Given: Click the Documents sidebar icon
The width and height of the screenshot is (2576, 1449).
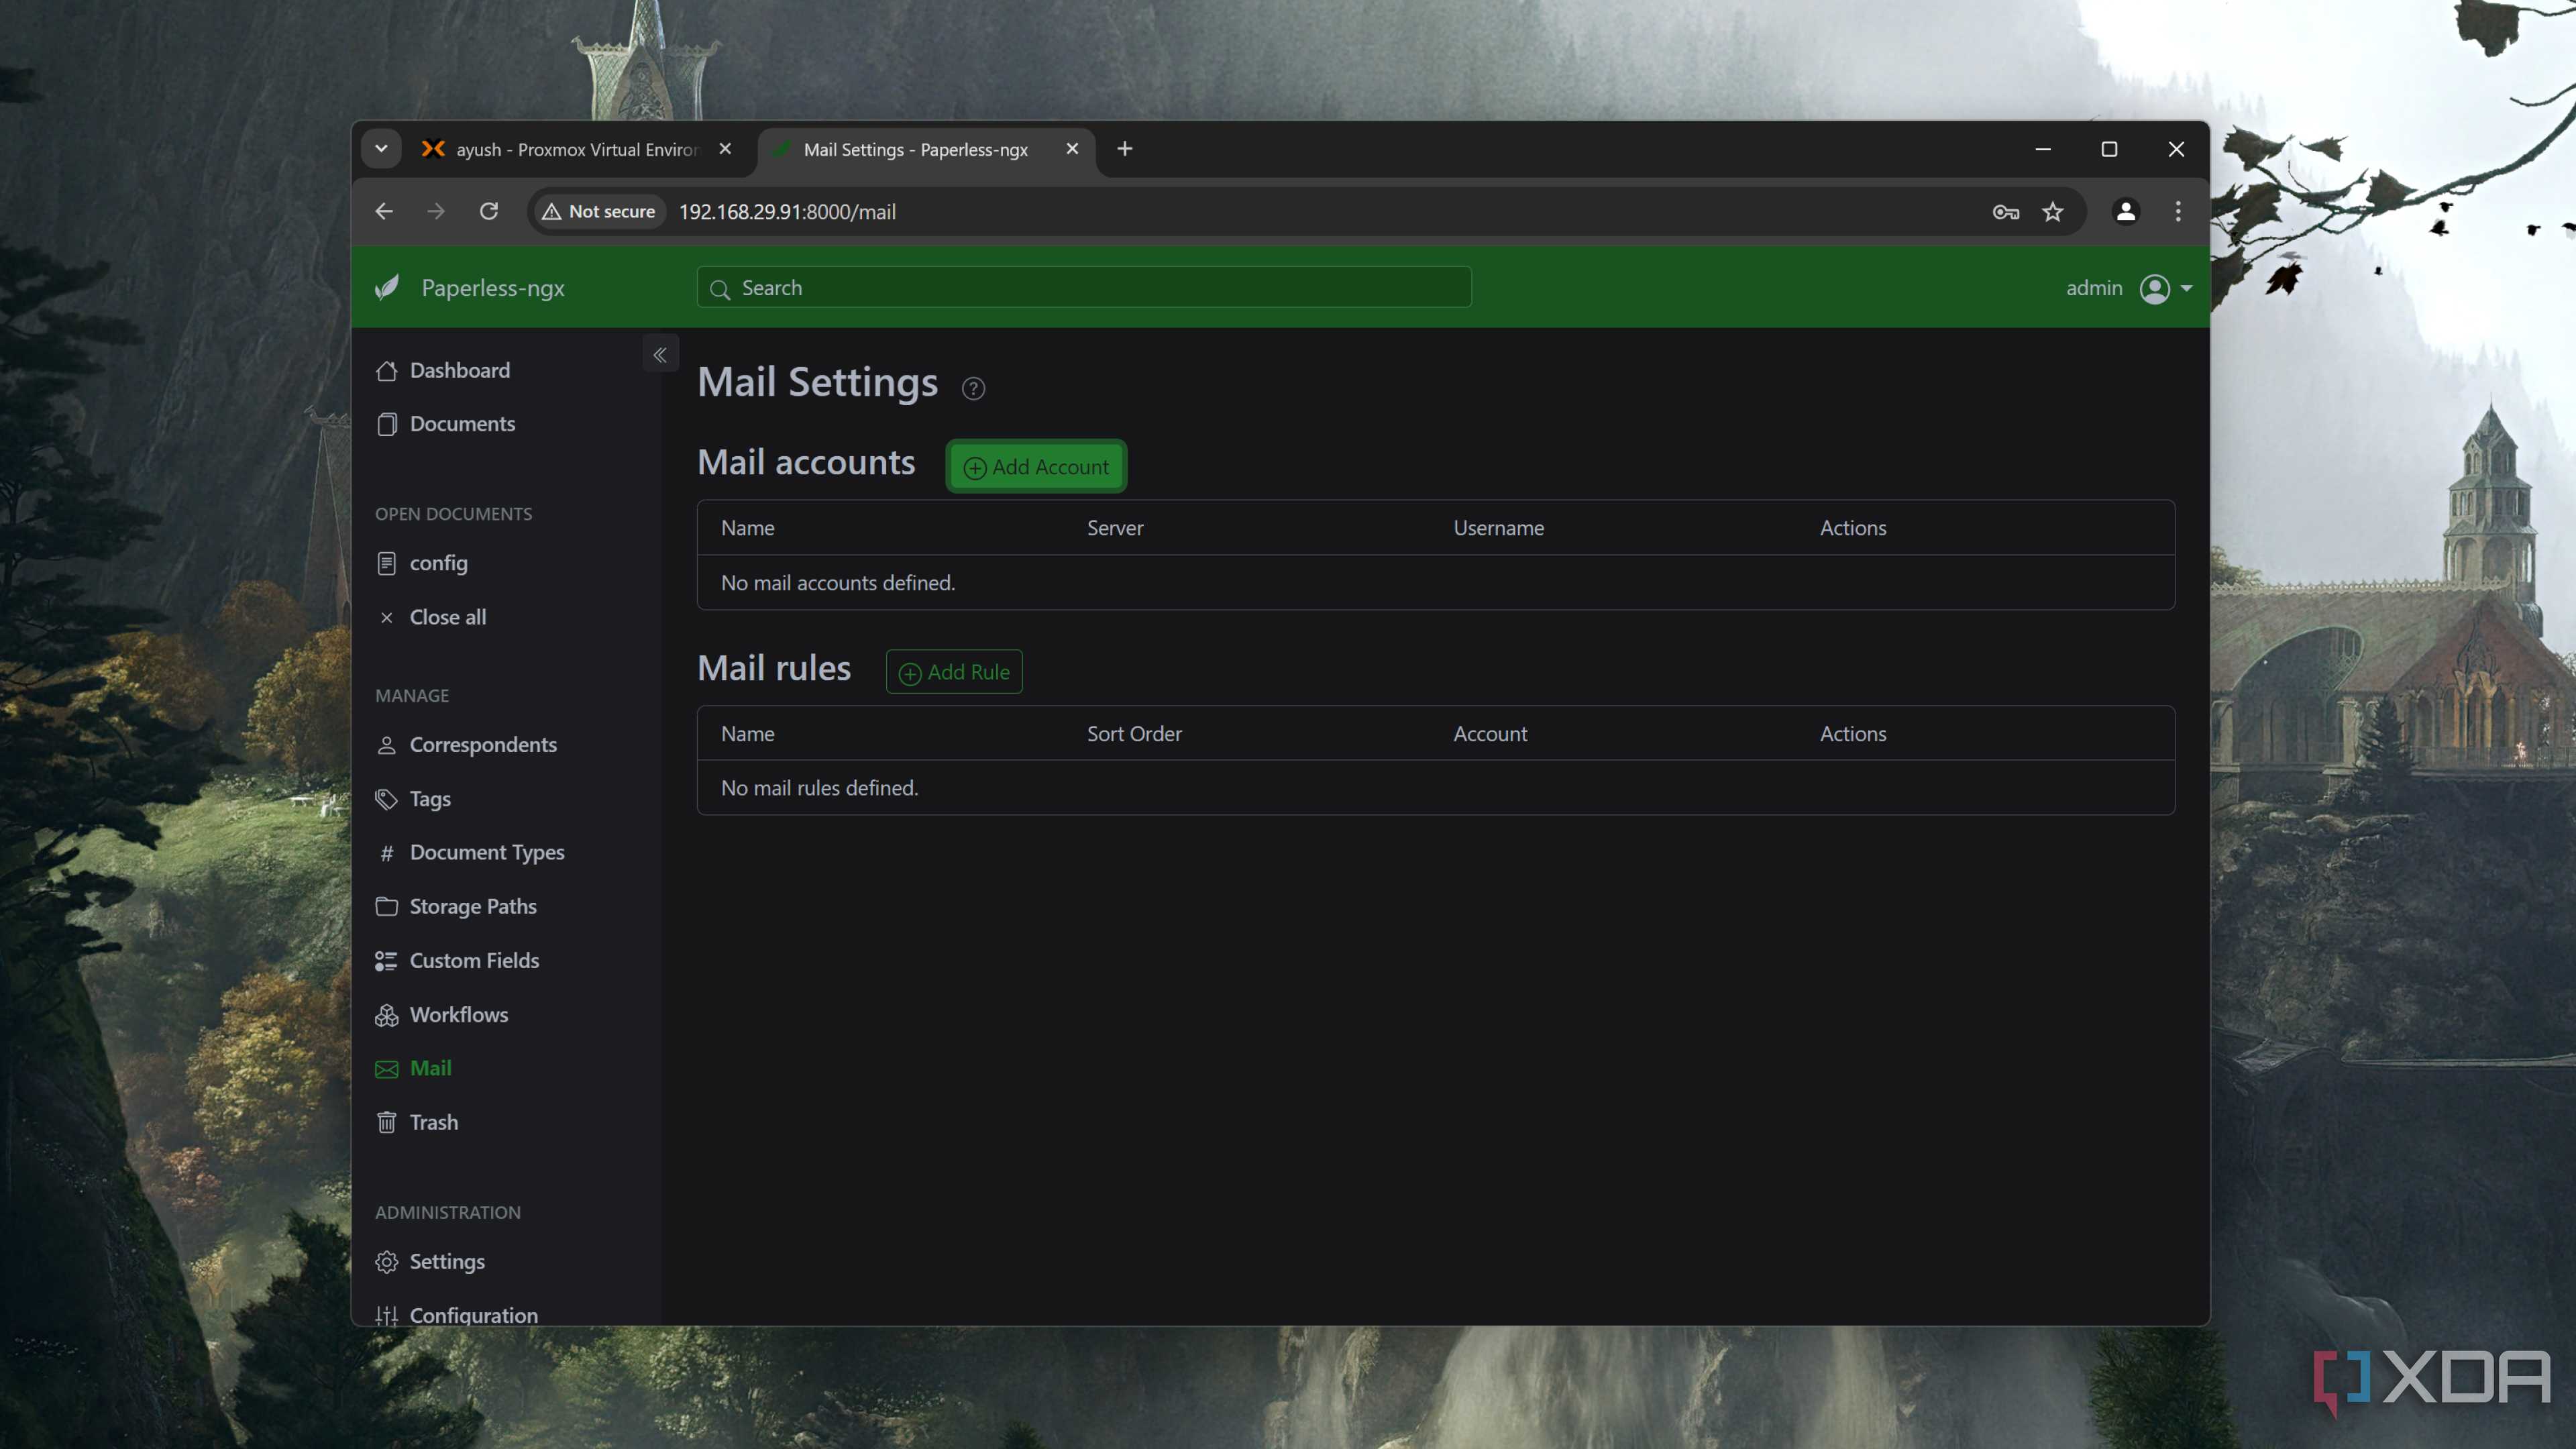Looking at the screenshot, I should (x=387, y=424).
